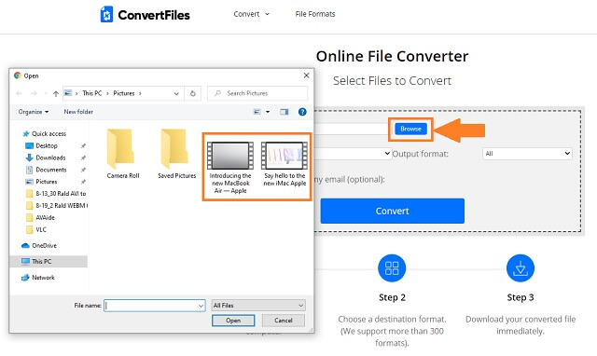Click the Pictures pin icon in sidebar

coord(83,182)
